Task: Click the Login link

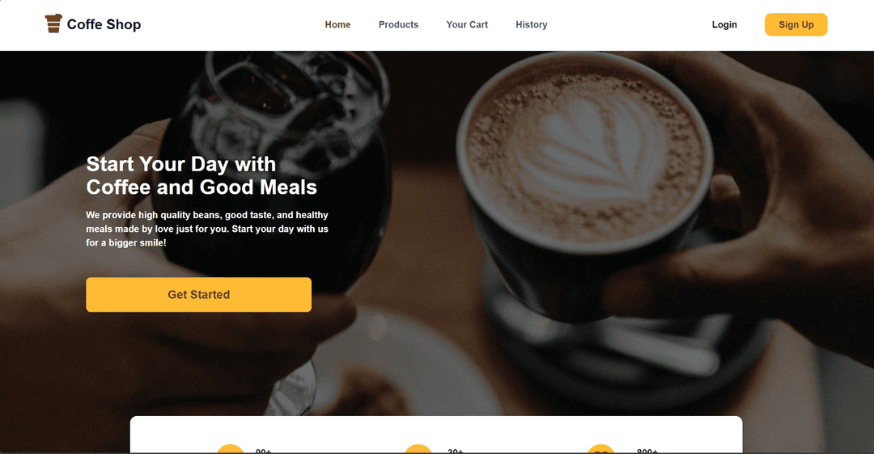Action: (x=724, y=24)
